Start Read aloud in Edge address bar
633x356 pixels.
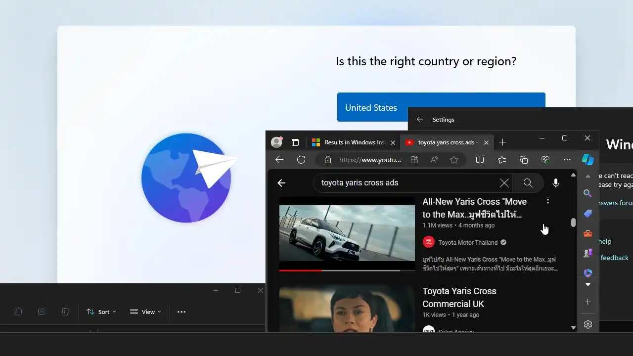coord(434,160)
